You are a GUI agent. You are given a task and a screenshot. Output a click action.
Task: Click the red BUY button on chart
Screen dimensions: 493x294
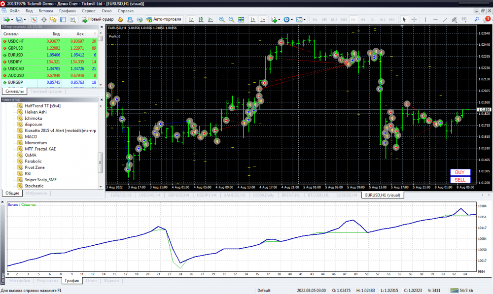[460, 172]
